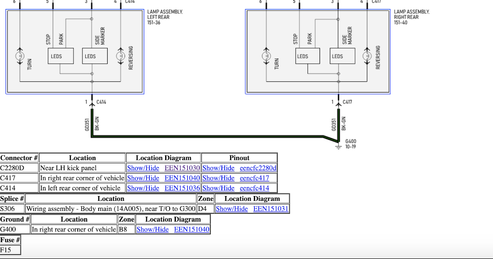Open the EEN151036 location diagram link
The image size is (493, 259).
182,188
